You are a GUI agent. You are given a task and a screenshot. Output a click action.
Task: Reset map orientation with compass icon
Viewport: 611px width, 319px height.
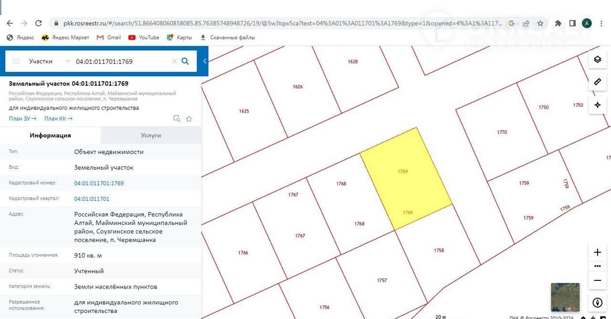point(597,302)
